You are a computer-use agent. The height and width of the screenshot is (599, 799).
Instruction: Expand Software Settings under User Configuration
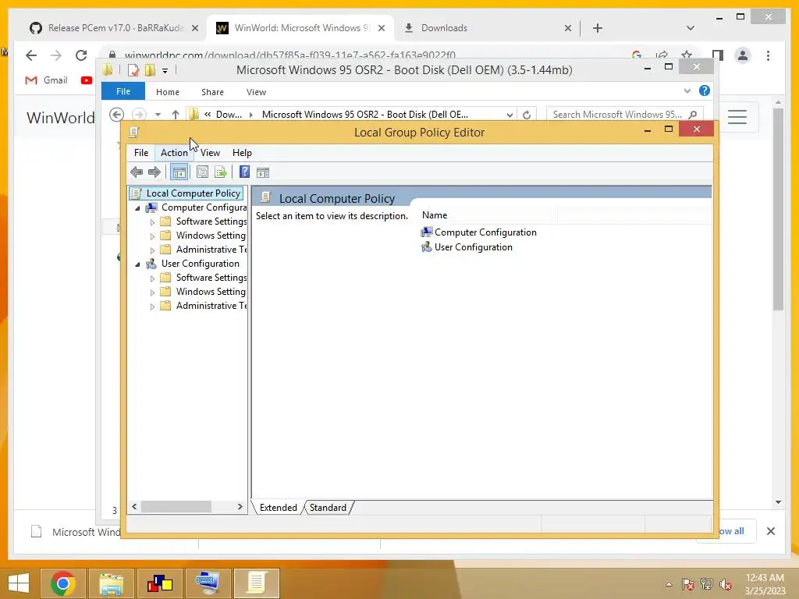click(152, 278)
